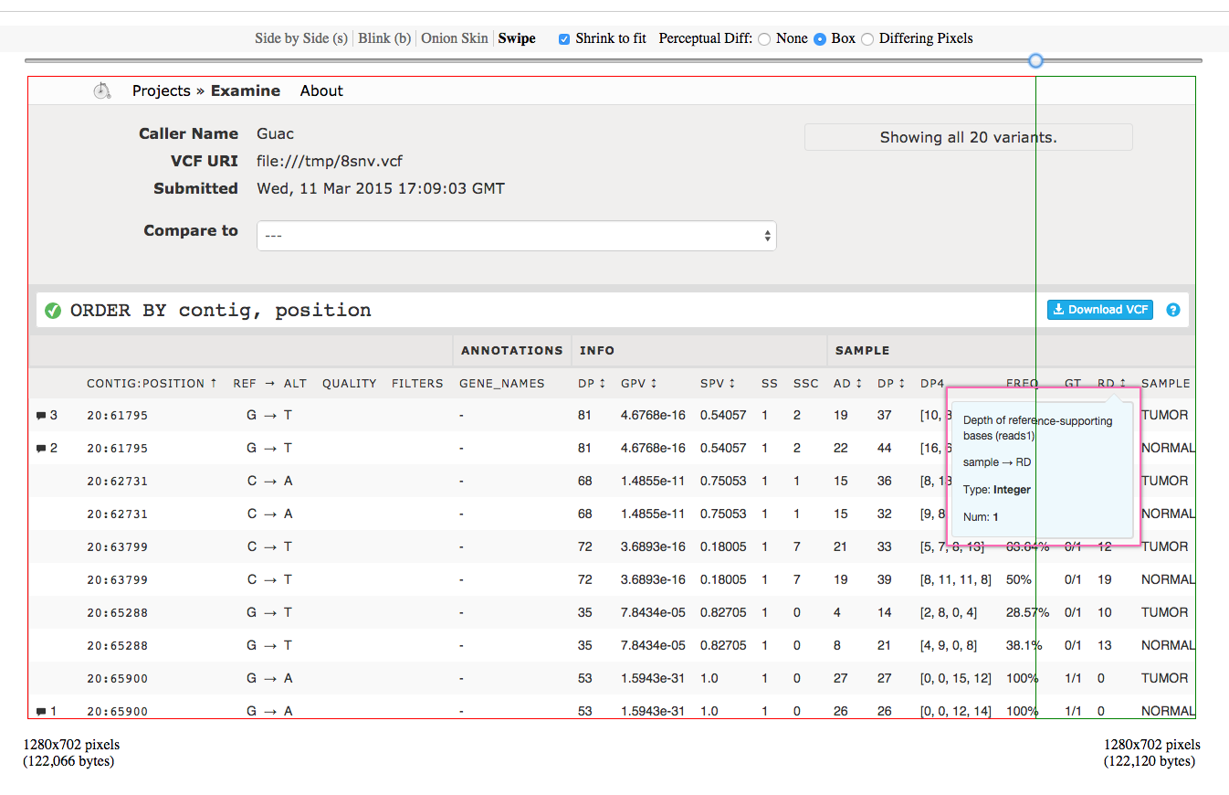The image size is (1229, 795).
Task: Click the tooltip text Type: Integer
Action: point(997,490)
